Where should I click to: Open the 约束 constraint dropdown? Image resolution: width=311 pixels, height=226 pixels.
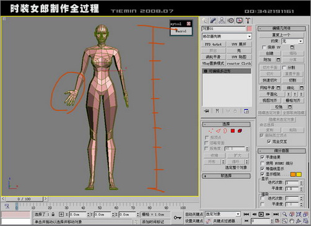tap(292, 41)
